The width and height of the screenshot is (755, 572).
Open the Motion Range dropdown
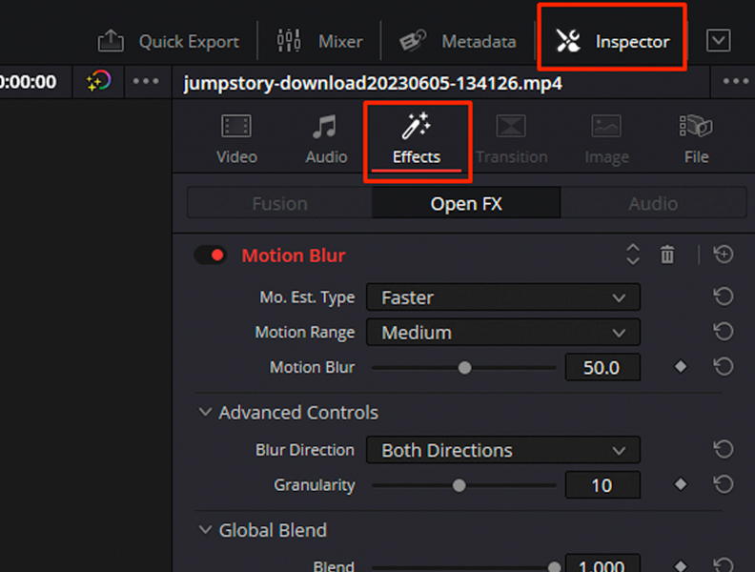point(503,332)
